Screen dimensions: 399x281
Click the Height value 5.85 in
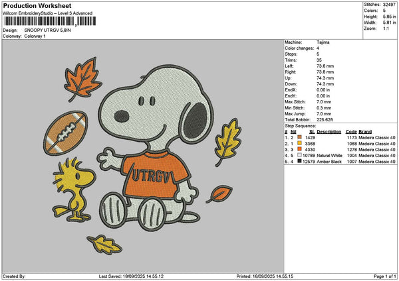click(390, 17)
